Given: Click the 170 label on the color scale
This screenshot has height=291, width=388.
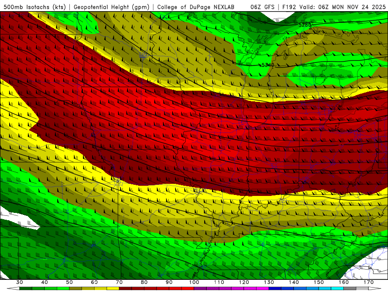Looking at the screenshot, I should (x=369, y=282).
